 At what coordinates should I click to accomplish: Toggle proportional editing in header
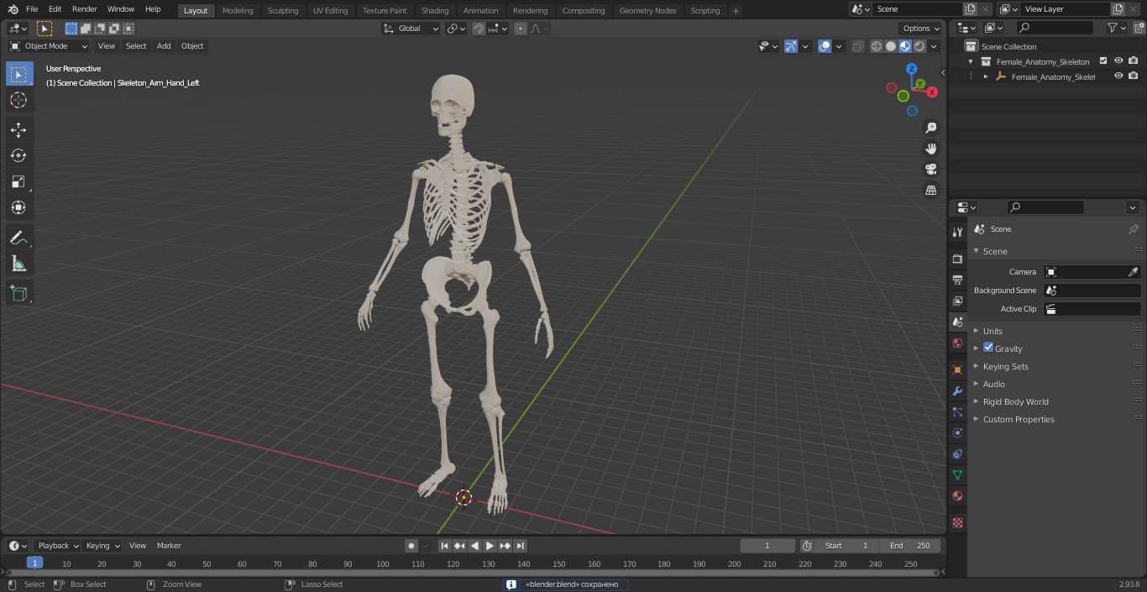(x=521, y=29)
